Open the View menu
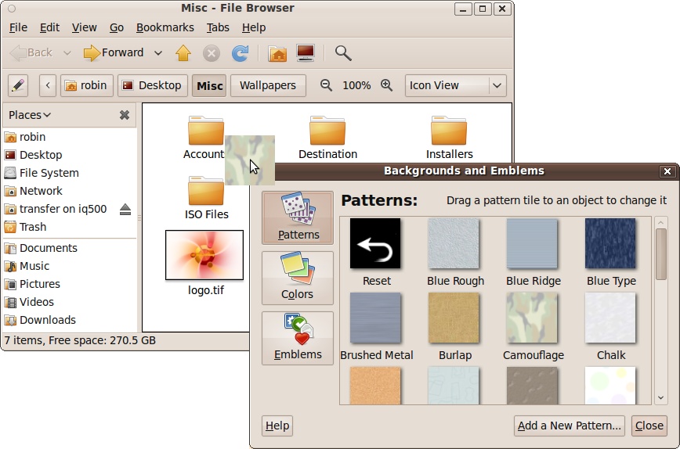Screen dimensions: 680x449 point(84,27)
